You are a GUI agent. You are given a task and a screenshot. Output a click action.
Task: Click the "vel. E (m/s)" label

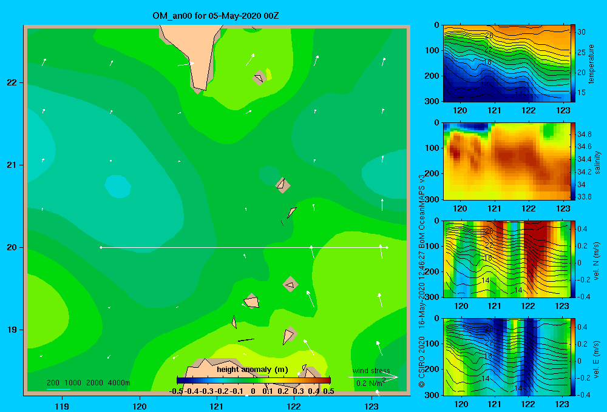point(597,359)
